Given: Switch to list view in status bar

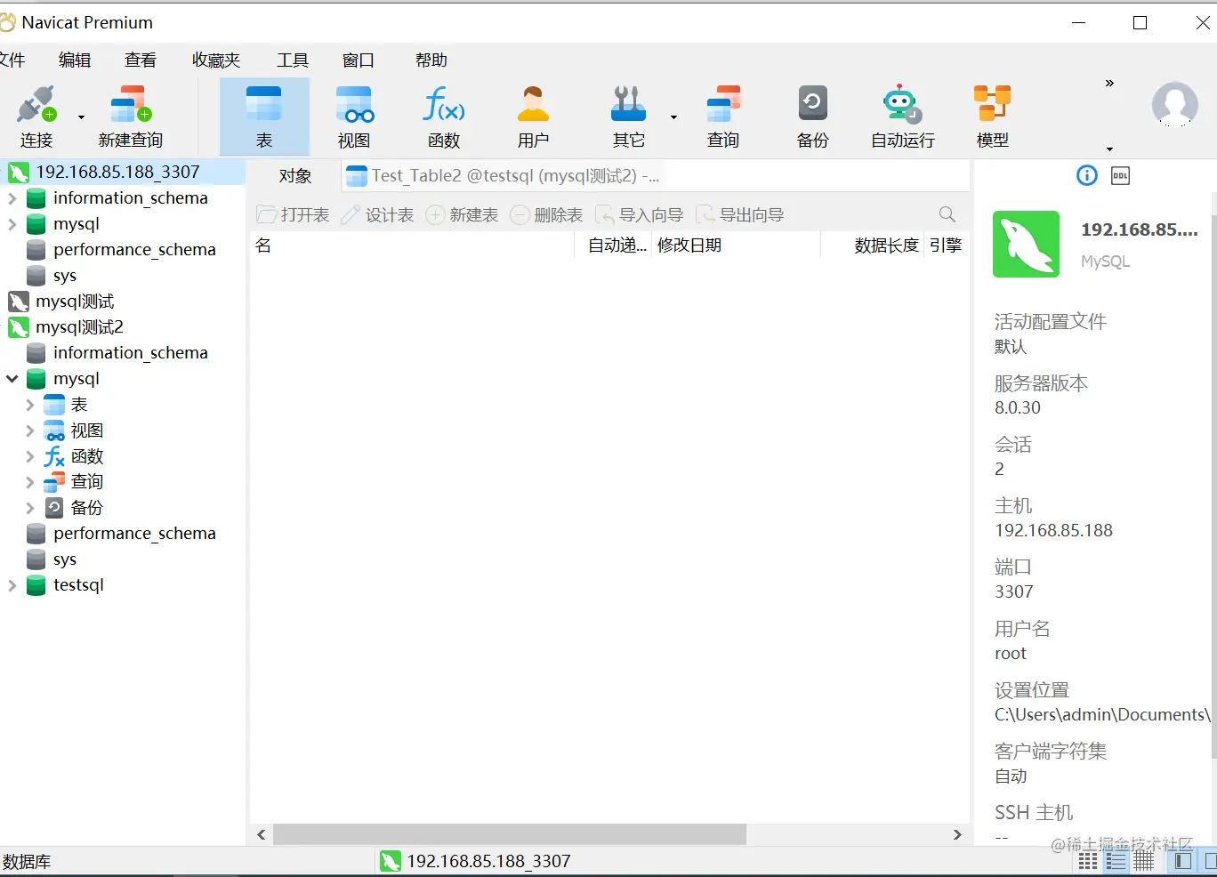Looking at the screenshot, I should coord(1116,861).
